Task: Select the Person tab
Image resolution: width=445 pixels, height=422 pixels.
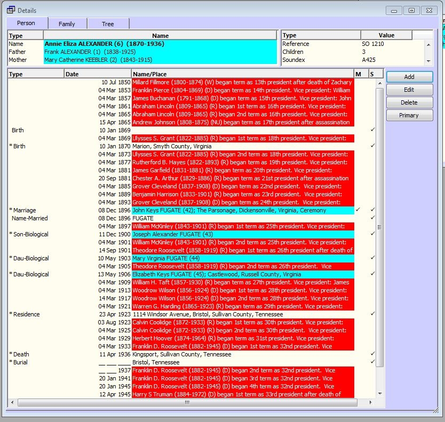Action: (26, 23)
